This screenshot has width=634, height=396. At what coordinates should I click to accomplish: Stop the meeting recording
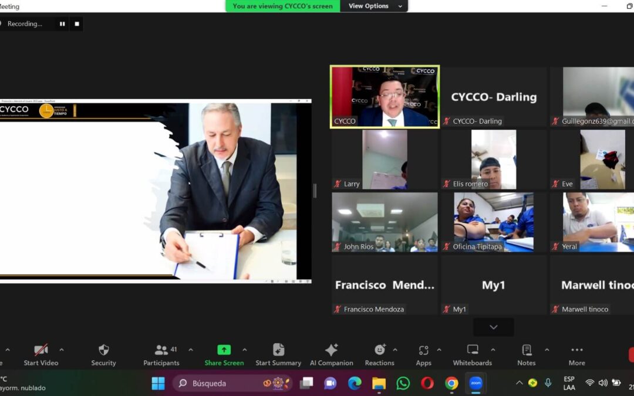click(77, 24)
